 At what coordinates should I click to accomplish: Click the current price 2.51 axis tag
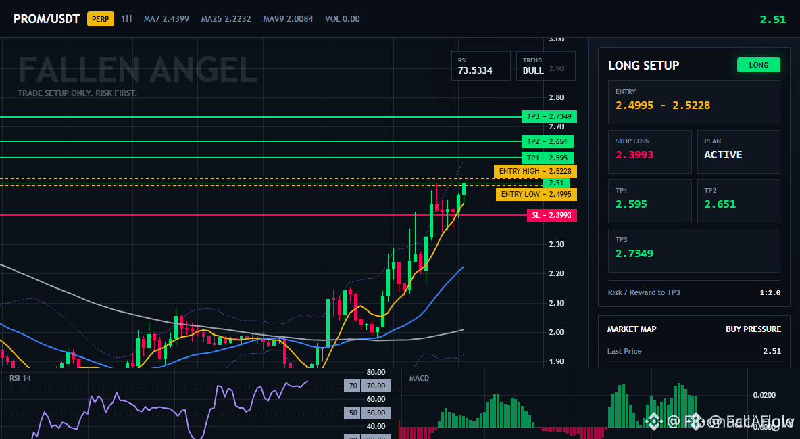556,183
